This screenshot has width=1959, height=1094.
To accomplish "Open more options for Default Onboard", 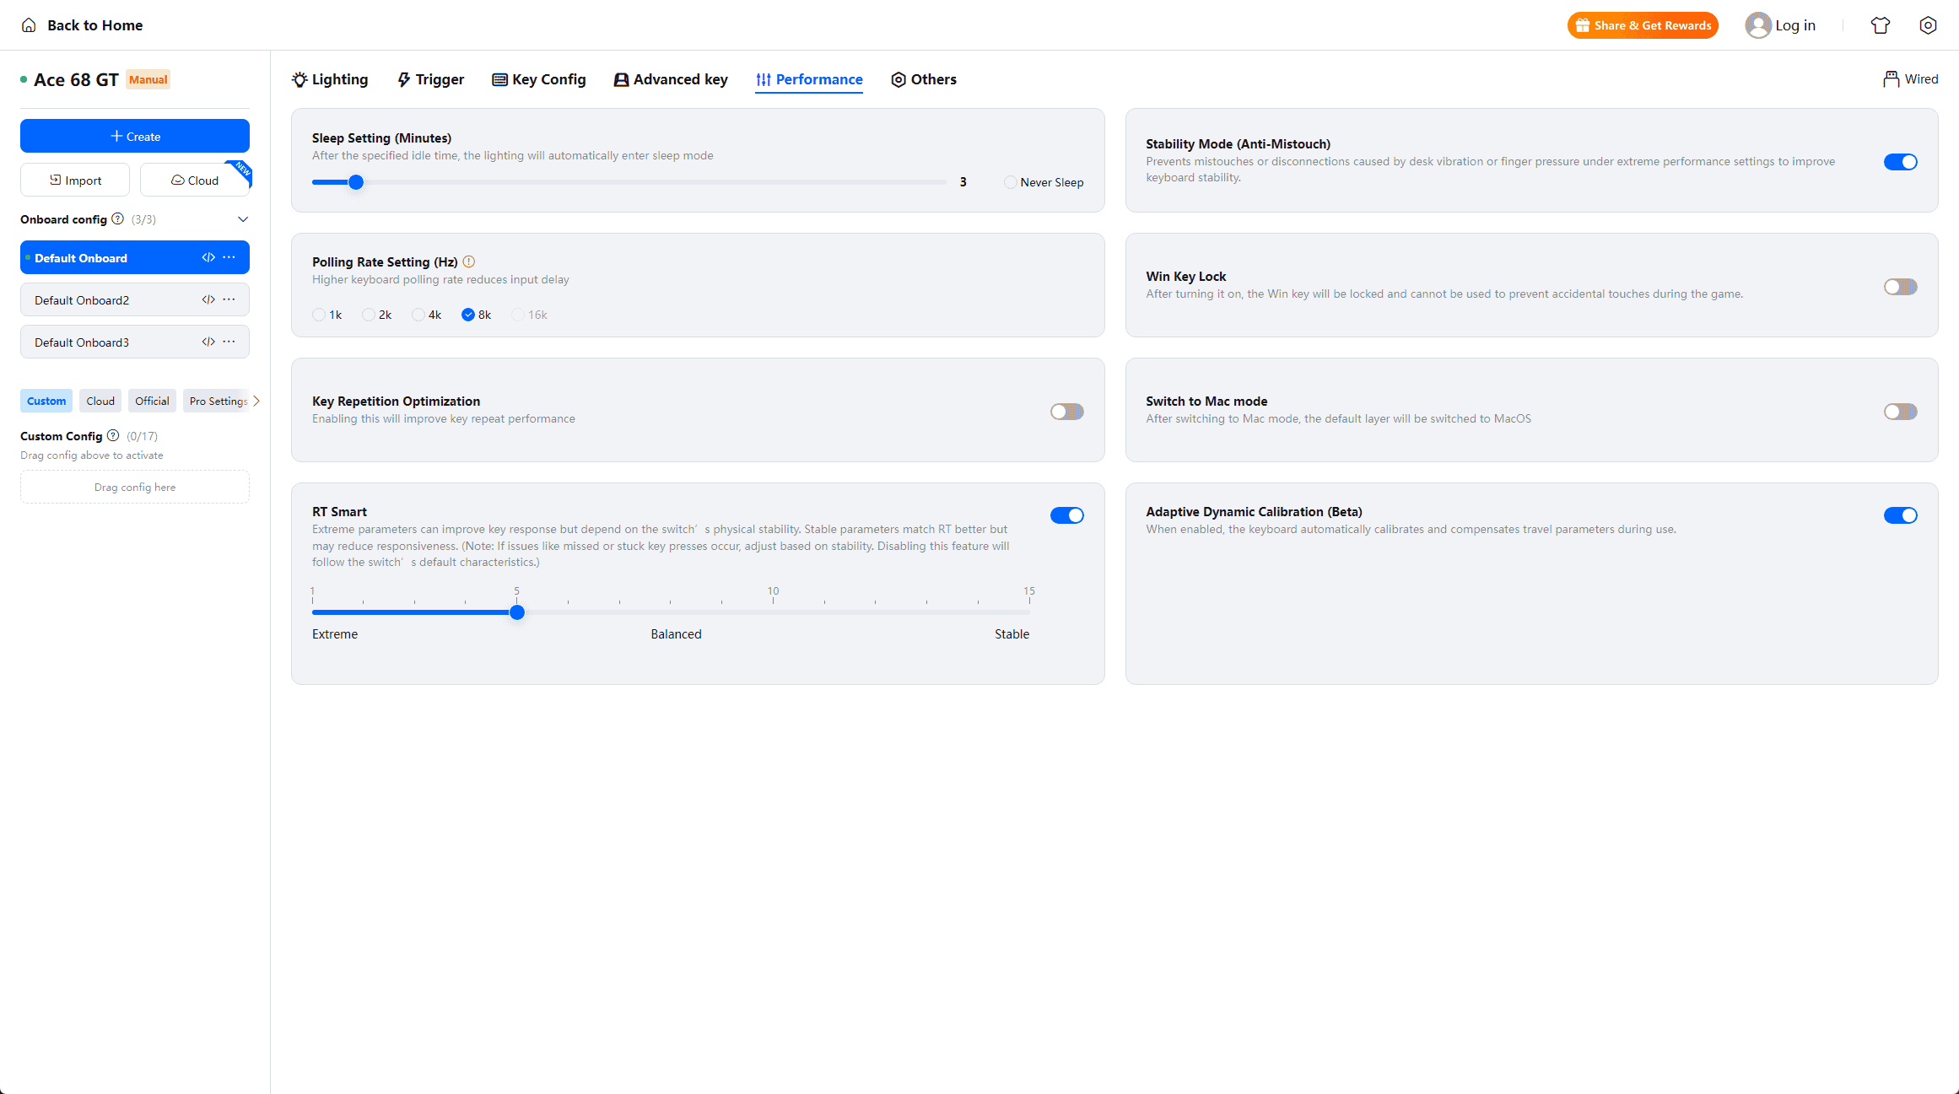I will [229, 257].
